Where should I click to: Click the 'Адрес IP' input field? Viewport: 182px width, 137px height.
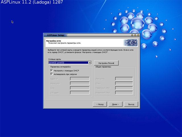tap(80, 79)
